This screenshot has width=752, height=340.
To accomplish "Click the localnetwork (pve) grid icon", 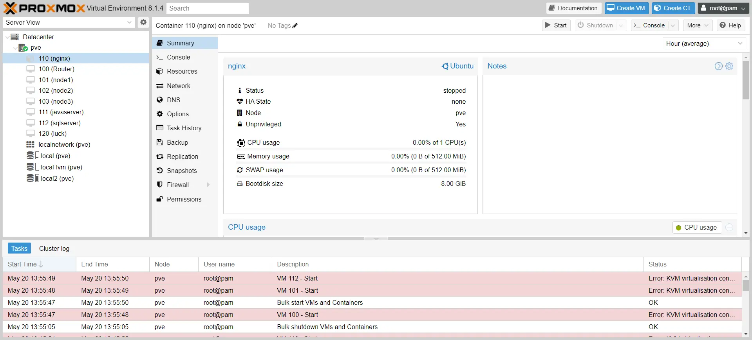I will pos(30,144).
